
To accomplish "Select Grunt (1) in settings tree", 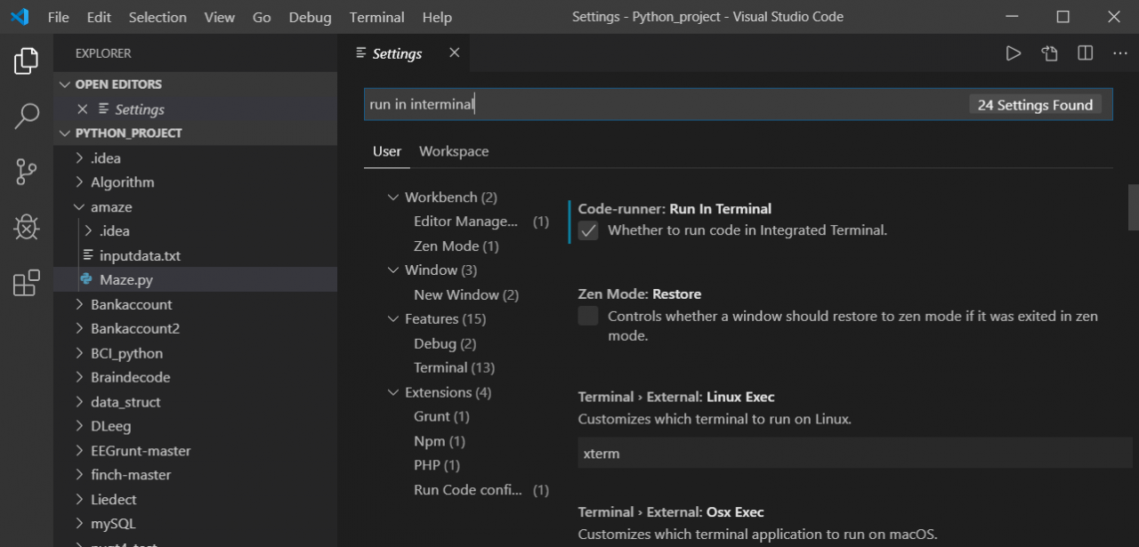I will 441,416.
